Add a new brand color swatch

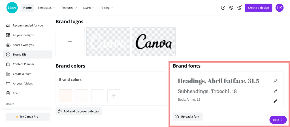[x=114, y=96]
